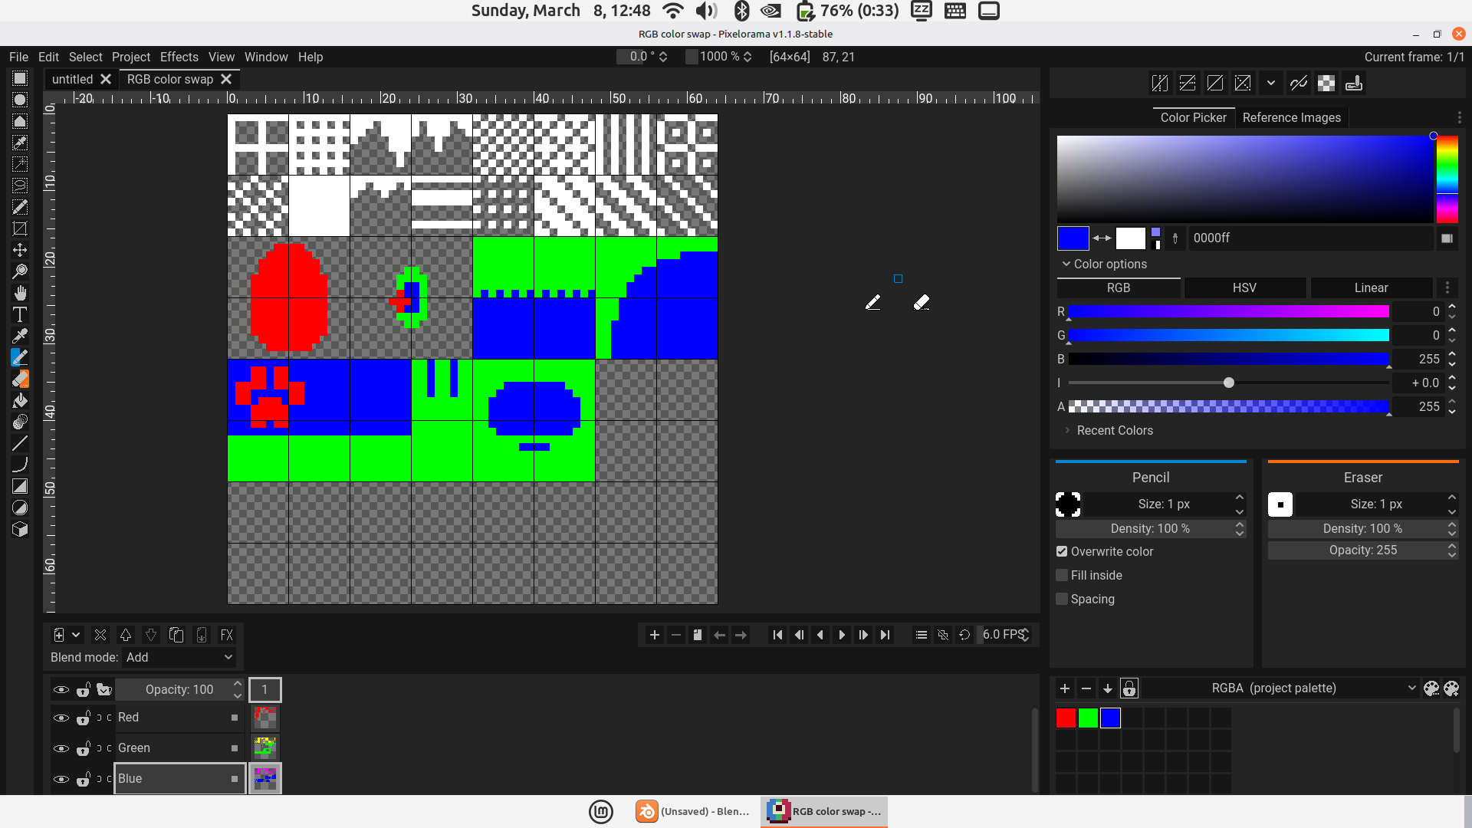Open the Effects menu
This screenshot has width=1472, height=828.
tap(179, 57)
